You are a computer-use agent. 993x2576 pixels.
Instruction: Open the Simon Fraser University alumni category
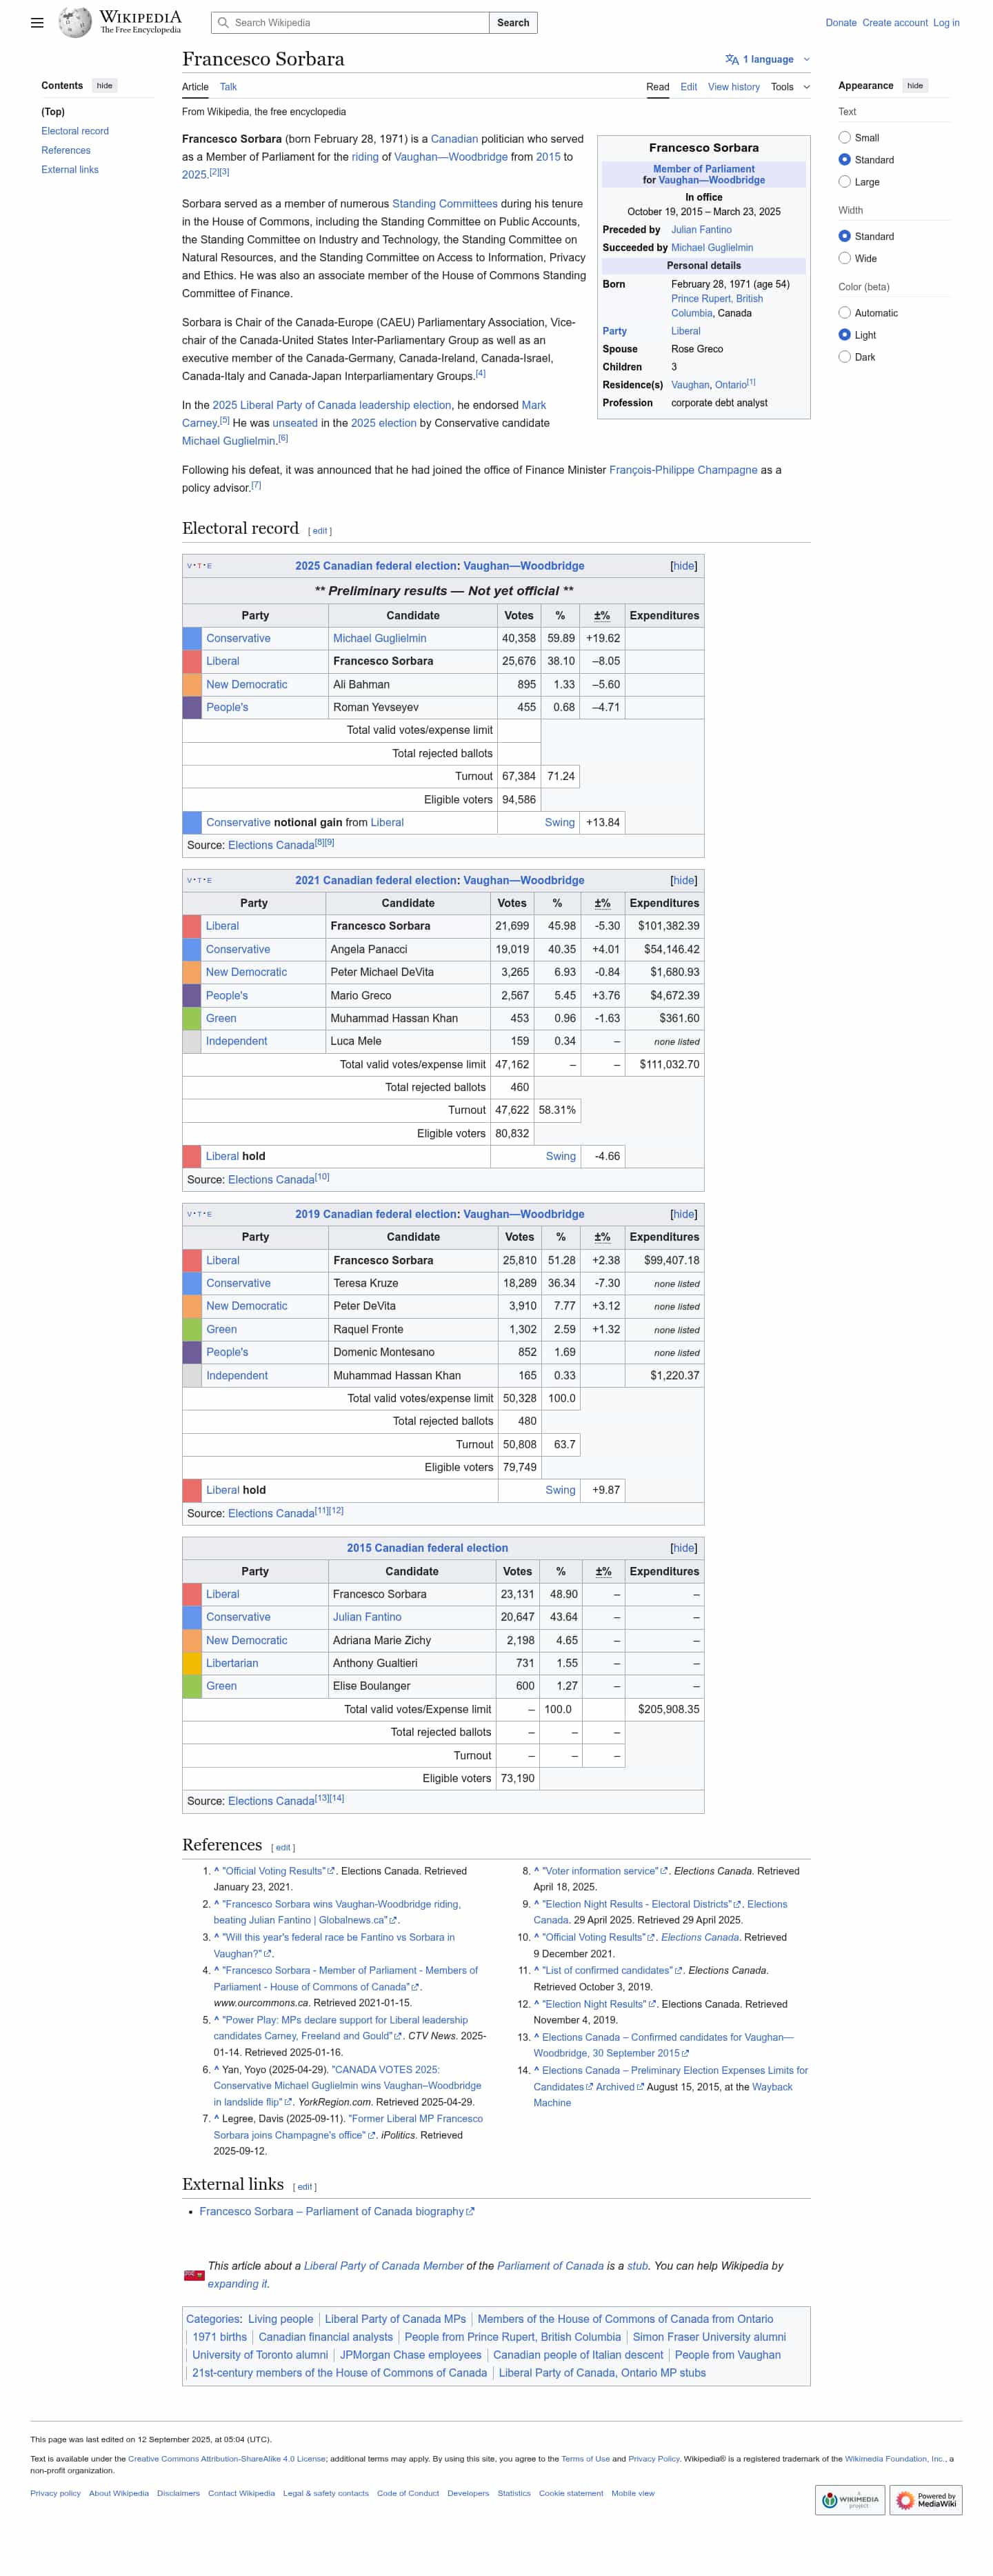(x=709, y=2337)
